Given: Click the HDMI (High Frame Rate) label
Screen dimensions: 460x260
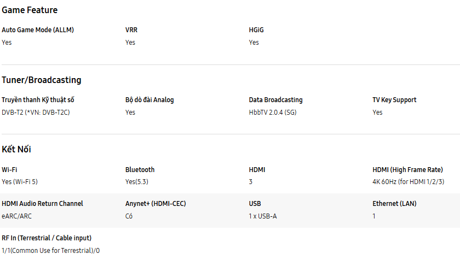Looking at the screenshot, I should tap(409, 170).
